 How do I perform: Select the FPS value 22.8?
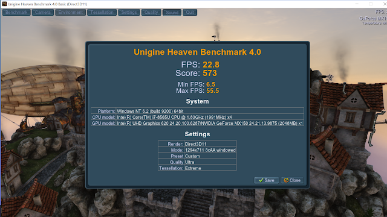(211, 64)
